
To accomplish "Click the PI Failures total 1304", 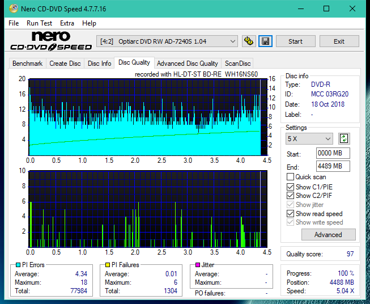I will pos(171,291).
